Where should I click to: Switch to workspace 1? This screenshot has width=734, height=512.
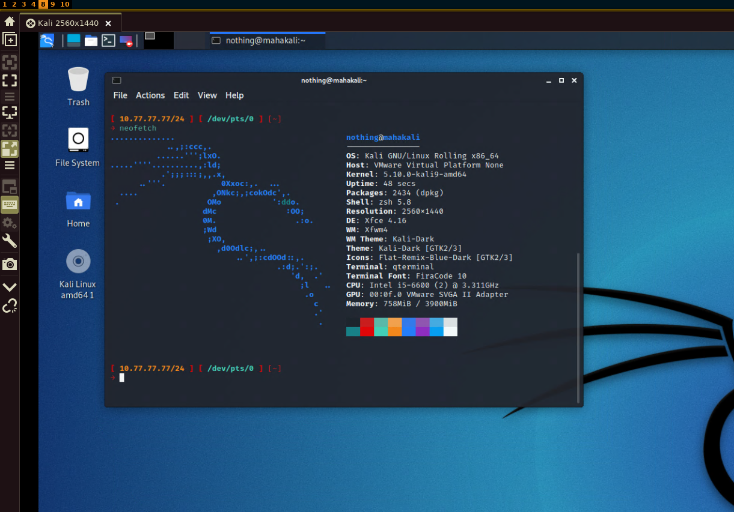click(5, 4)
